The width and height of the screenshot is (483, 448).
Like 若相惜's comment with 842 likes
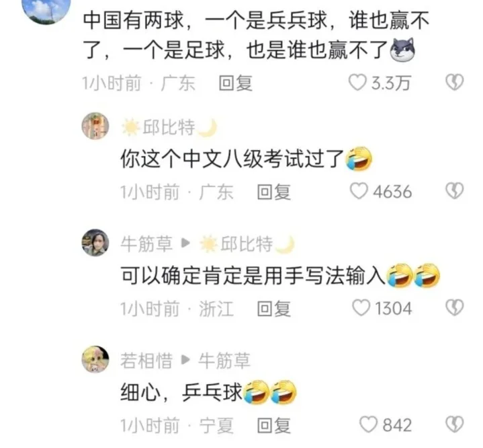click(368, 424)
